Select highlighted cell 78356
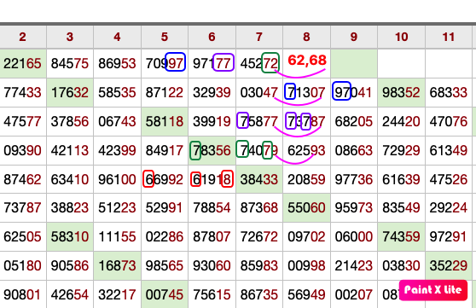This screenshot has width=476, height=308. click(212, 150)
